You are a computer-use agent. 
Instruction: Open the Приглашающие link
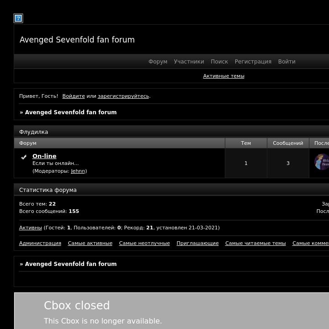click(198, 243)
